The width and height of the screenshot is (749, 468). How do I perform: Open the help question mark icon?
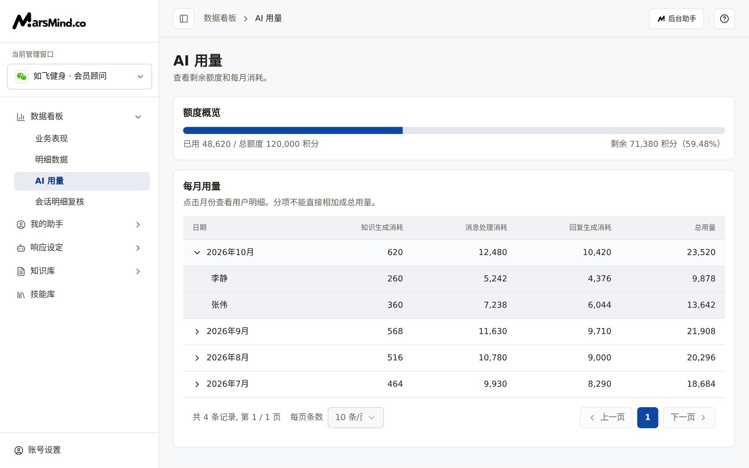click(x=724, y=19)
